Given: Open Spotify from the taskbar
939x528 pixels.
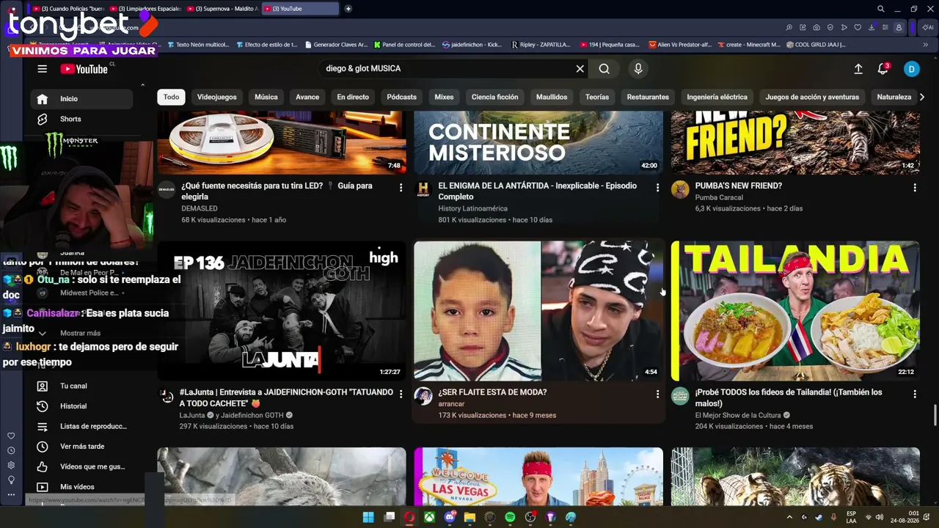Looking at the screenshot, I should coord(510,517).
